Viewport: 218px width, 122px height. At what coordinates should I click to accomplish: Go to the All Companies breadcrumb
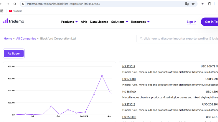coord(26,39)
